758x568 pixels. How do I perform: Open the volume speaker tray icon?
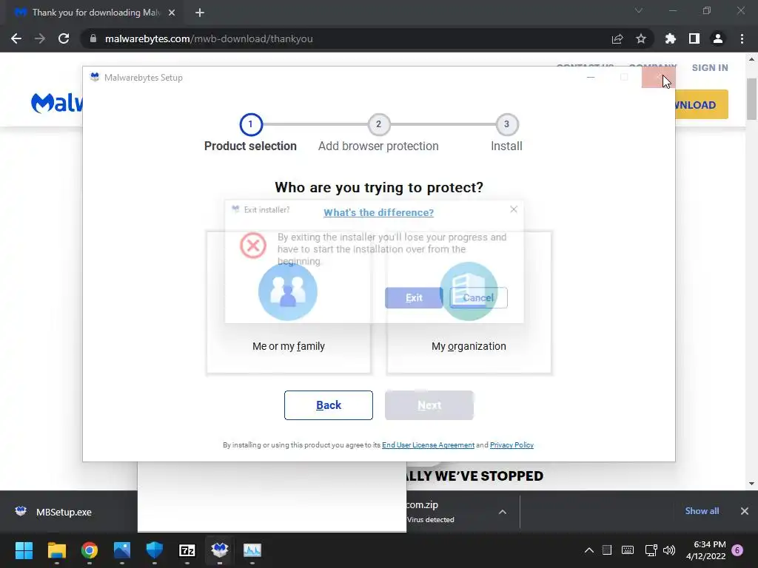(x=669, y=550)
